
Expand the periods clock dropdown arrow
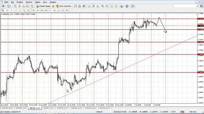129,6
